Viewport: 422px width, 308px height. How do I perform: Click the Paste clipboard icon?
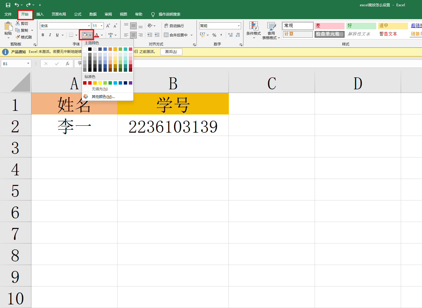8,26
